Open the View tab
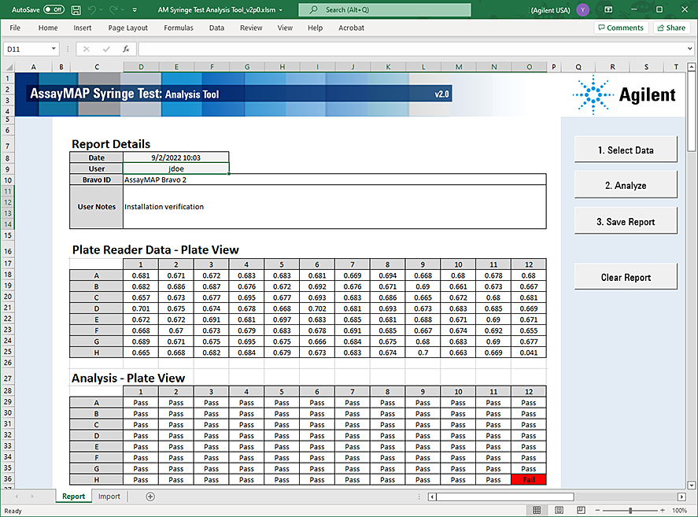 (x=285, y=28)
